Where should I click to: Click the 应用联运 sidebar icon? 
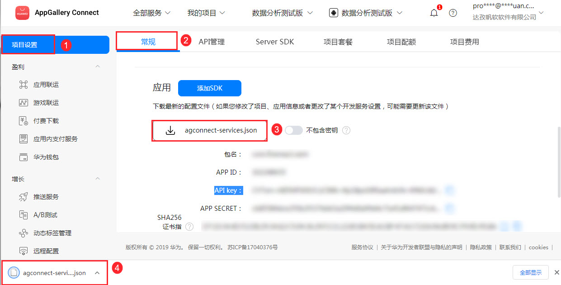(x=24, y=85)
